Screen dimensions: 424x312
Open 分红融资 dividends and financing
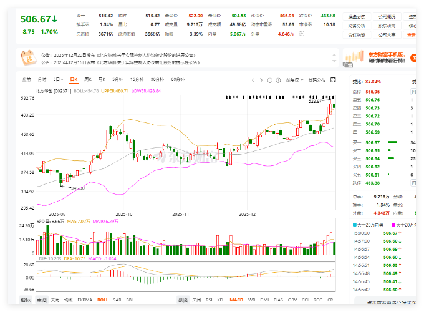click(x=357, y=35)
